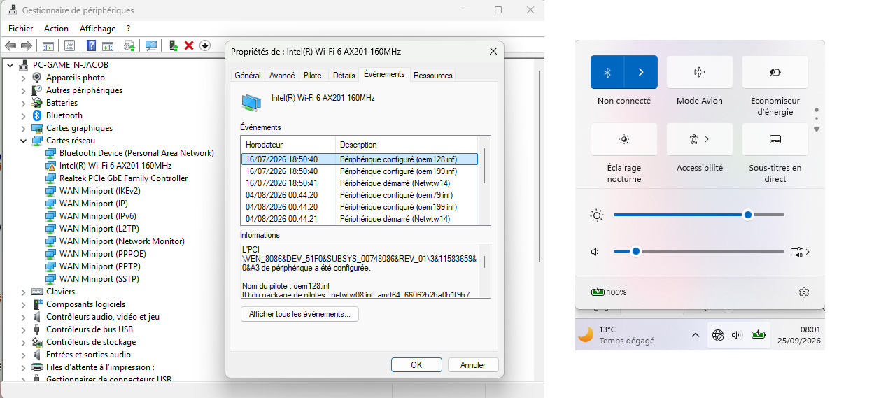Click Annuler in the properties dialog
Screen dimensions: 874x398
[472, 365]
